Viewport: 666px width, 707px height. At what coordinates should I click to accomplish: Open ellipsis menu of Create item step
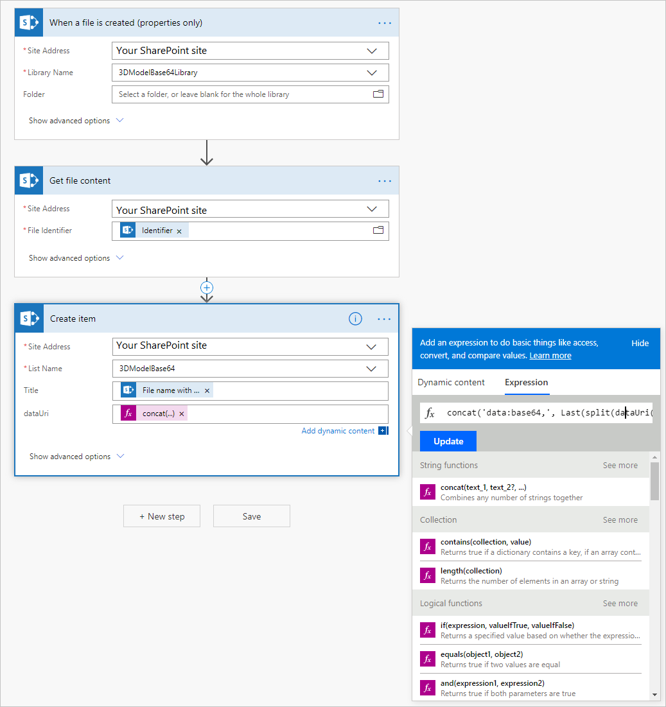pos(384,319)
